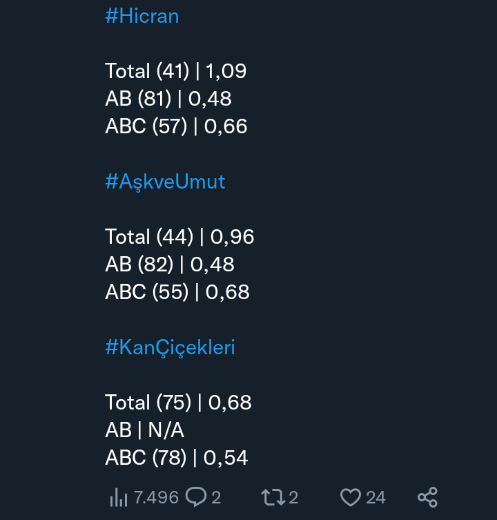Click the reply count beside the speech bubble
The width and height of the screenshot is (497, 520).
pyautogui.click(x=216, y=497)
